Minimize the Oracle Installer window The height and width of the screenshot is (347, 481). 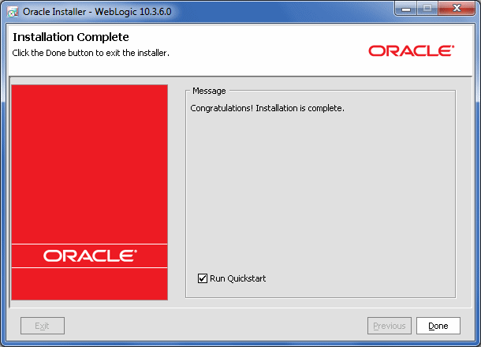click(406, 9)
